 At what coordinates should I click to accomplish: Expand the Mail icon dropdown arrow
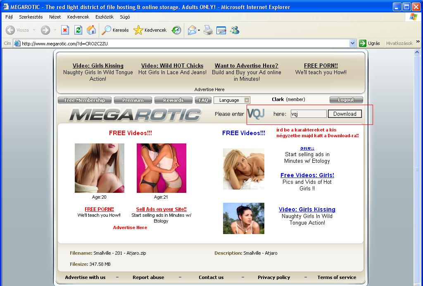(199, 30)
